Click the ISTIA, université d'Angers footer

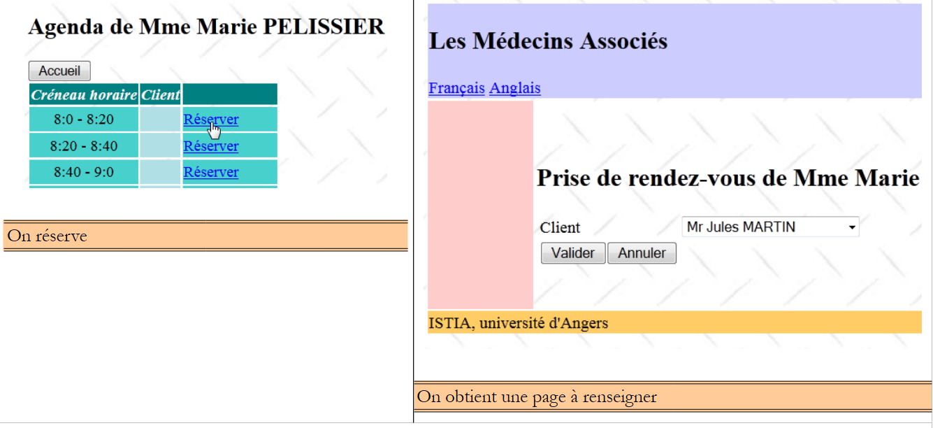point(518,323)
